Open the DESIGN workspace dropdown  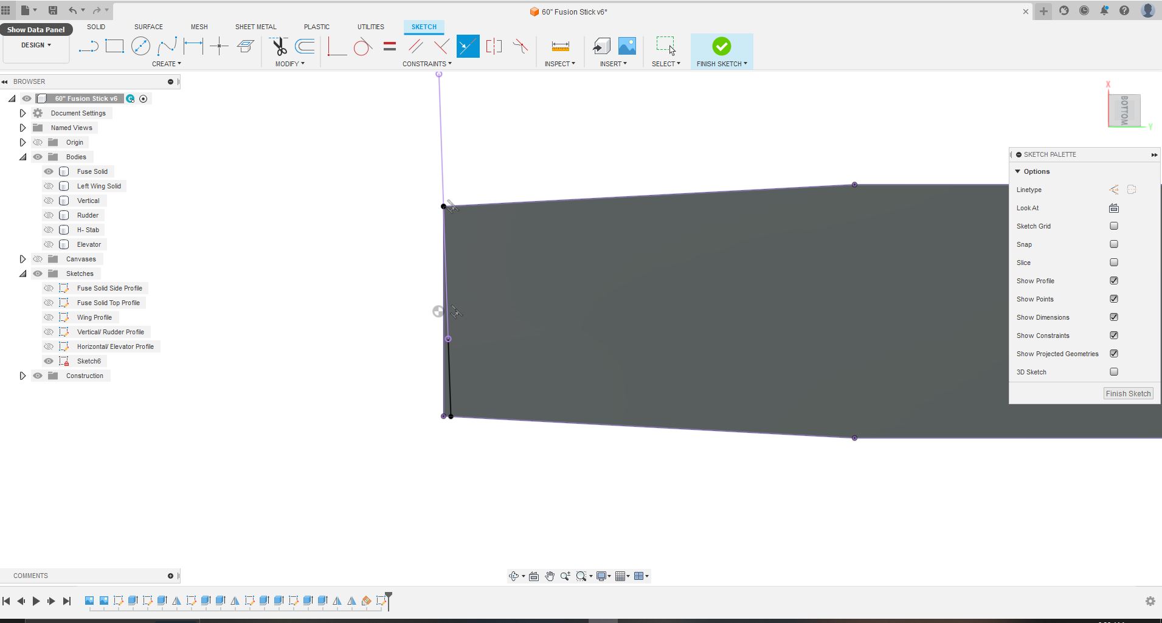36,45
